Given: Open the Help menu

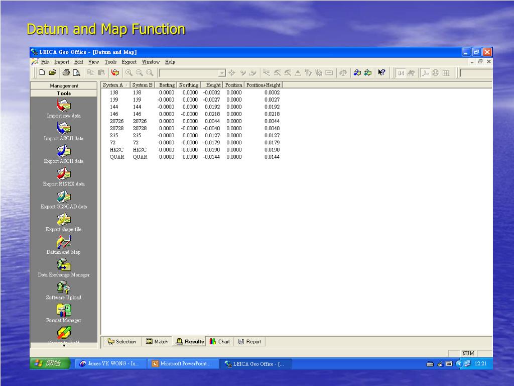Looking at the screenshot, I should click(x=170, y=62).
